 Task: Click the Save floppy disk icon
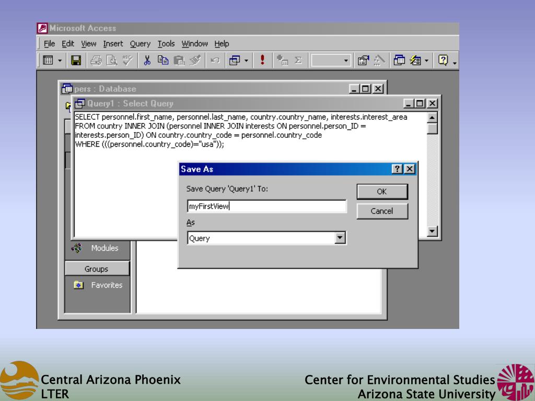tap(76, 61)
